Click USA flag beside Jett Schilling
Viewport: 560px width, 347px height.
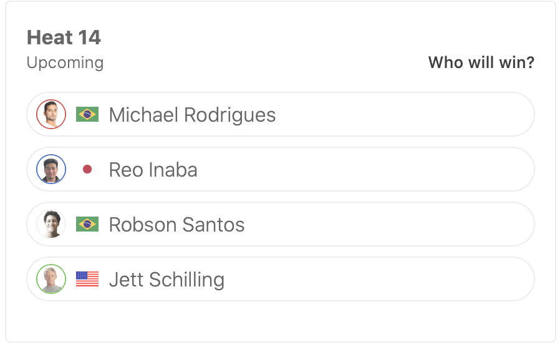pyautogui.click(x=87, y=279)
